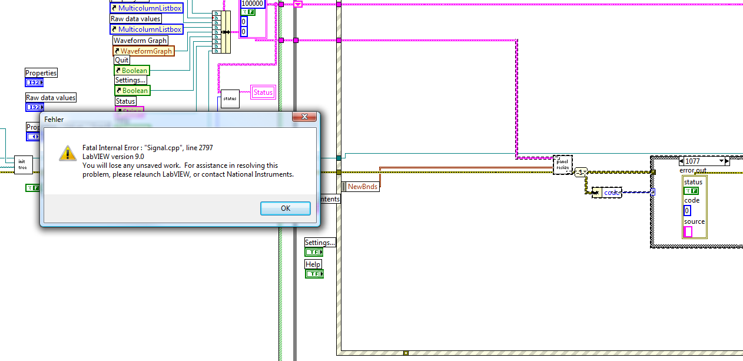The width and height of the screenshot is (743, 361).
Task: Click the Fehler dialog title bar text
Action: coord(54,119)
